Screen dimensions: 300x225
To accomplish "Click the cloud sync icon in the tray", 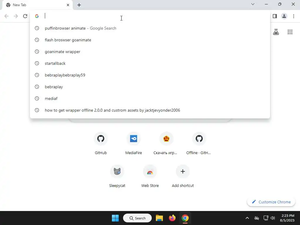I will 257,218.
